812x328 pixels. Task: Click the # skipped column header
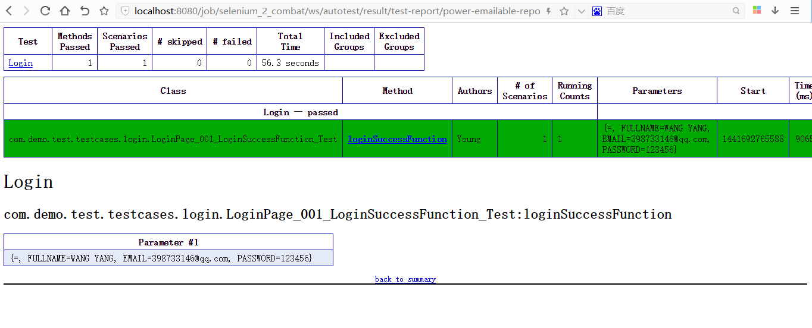[x=180, y=42]
